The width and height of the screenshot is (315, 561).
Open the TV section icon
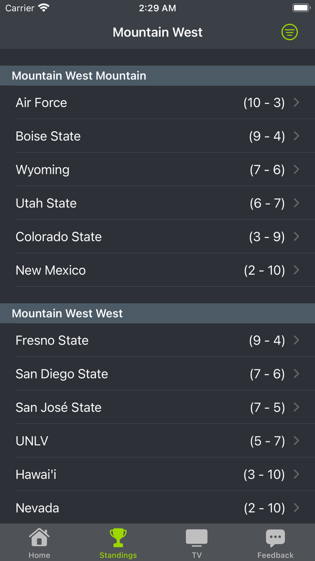197,537
